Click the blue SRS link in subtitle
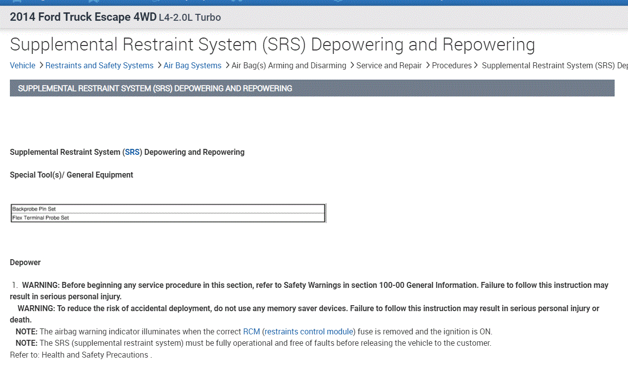 [x=132, y=152]
